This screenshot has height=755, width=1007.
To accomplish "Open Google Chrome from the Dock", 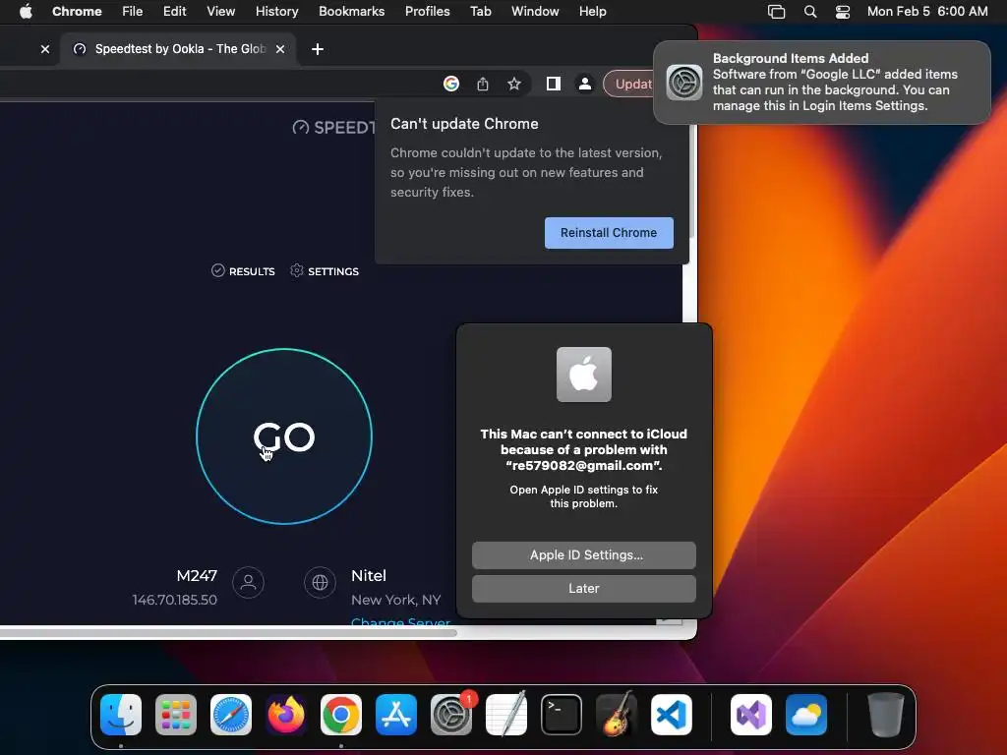I will coord(341,715).
